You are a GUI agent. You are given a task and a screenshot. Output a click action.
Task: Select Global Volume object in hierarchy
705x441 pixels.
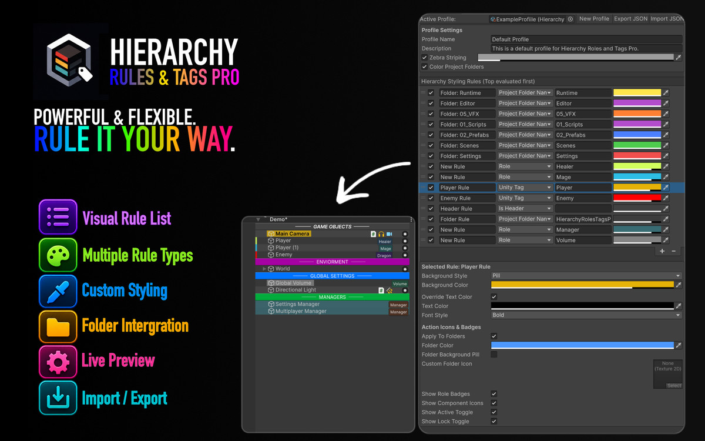click(293, 283)
